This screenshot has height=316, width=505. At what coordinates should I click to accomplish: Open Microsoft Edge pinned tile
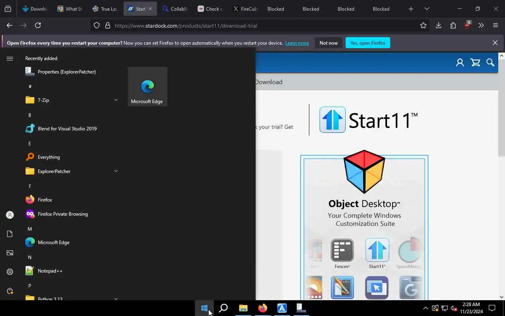tap(148, 87)
